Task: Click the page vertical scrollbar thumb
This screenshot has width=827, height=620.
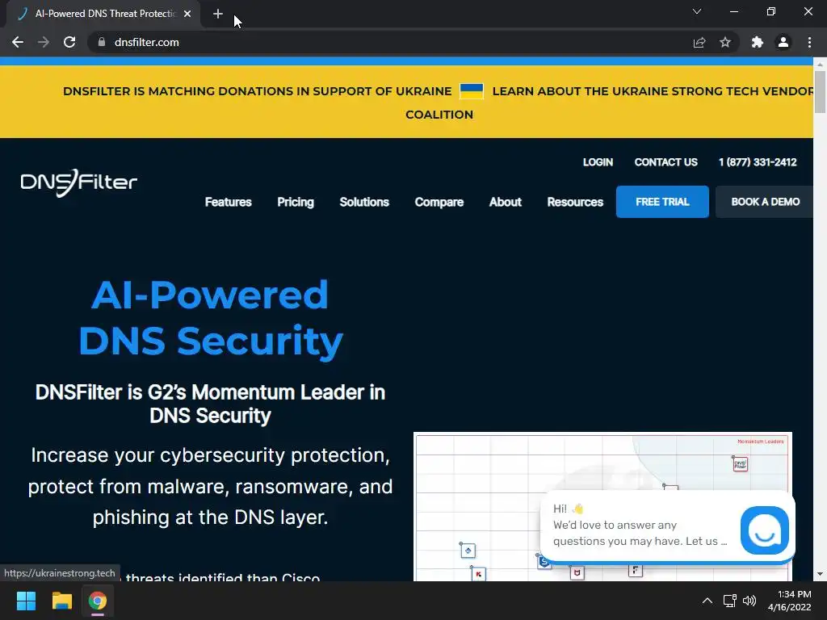Action: tap(820, 92)
